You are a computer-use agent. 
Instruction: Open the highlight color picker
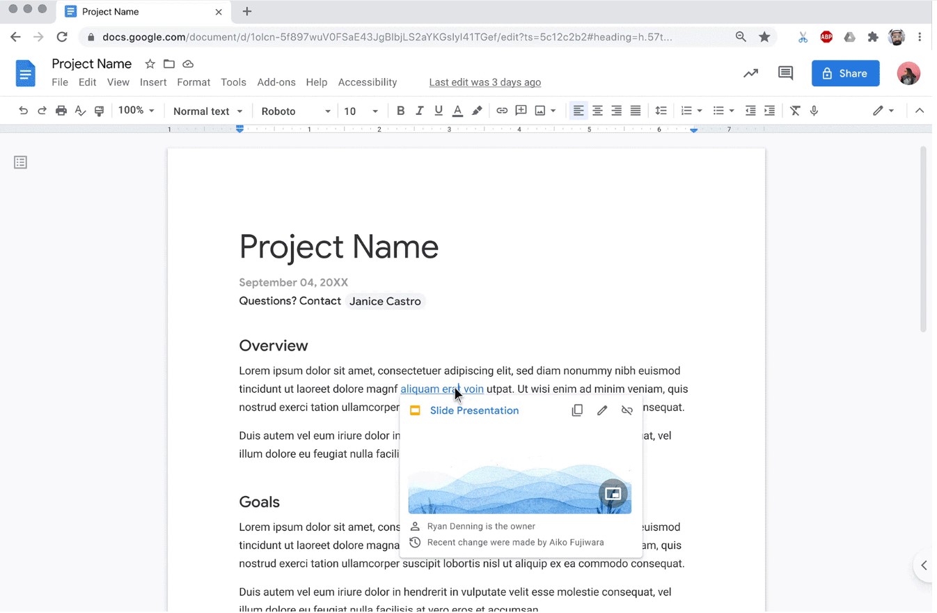[477, 111]
